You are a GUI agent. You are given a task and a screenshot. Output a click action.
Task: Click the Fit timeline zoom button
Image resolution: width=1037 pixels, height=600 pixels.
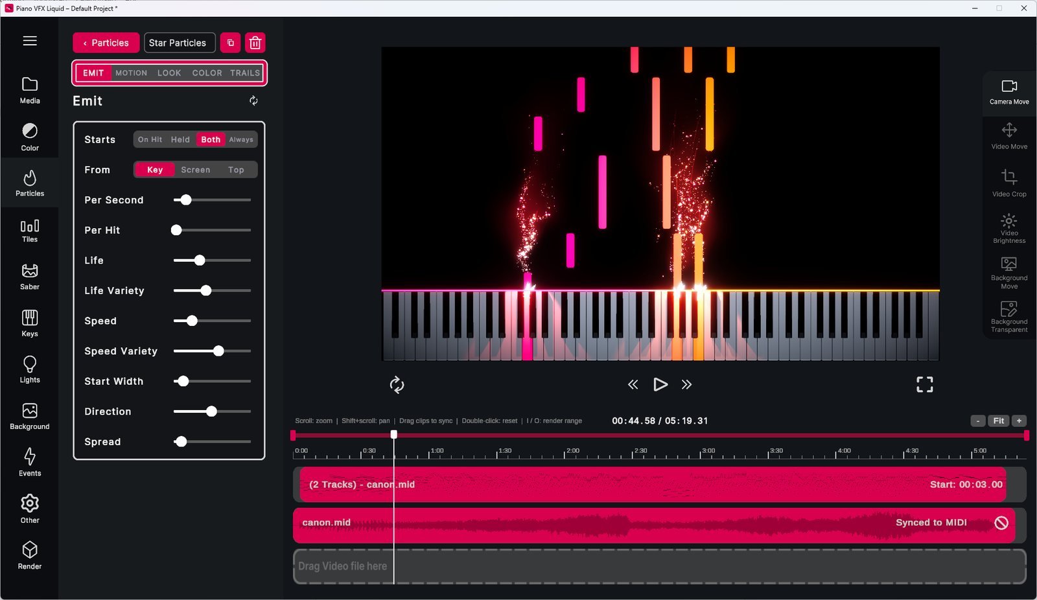(999, 421)
